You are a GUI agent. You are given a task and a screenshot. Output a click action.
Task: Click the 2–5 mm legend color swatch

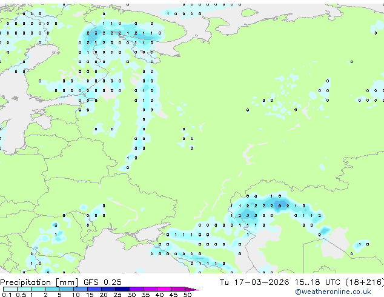click(52, 289)
